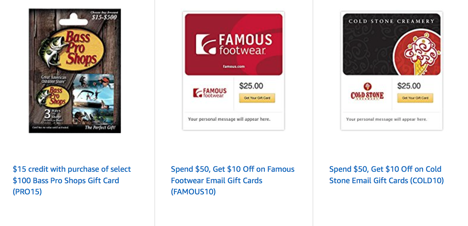Click the fishing and boating photo collage
468x226 pixels.
[93, 99]
